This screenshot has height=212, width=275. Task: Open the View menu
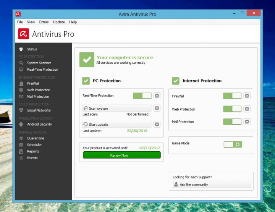point(31,22)
